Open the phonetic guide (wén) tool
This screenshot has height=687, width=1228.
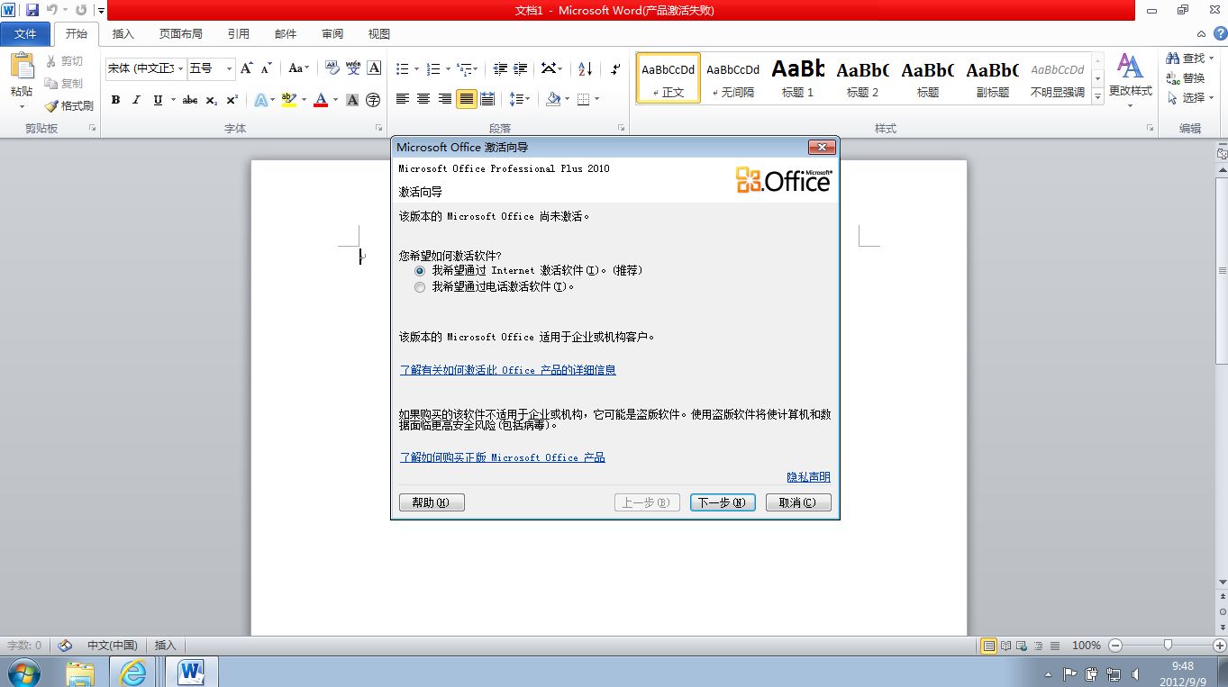[x=353, y=68]
